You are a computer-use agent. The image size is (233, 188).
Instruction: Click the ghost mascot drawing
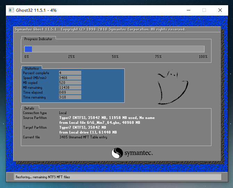[172, 87]
